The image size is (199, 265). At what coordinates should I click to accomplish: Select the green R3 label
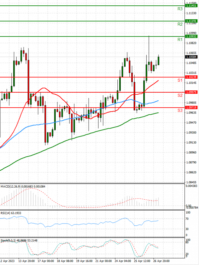tap(180, 9)
